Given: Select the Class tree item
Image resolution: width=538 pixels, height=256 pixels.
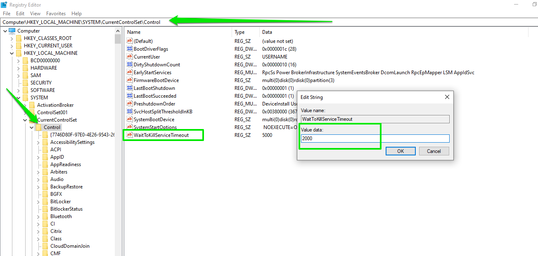Looking at the screenshot, I should click(56, 239).
